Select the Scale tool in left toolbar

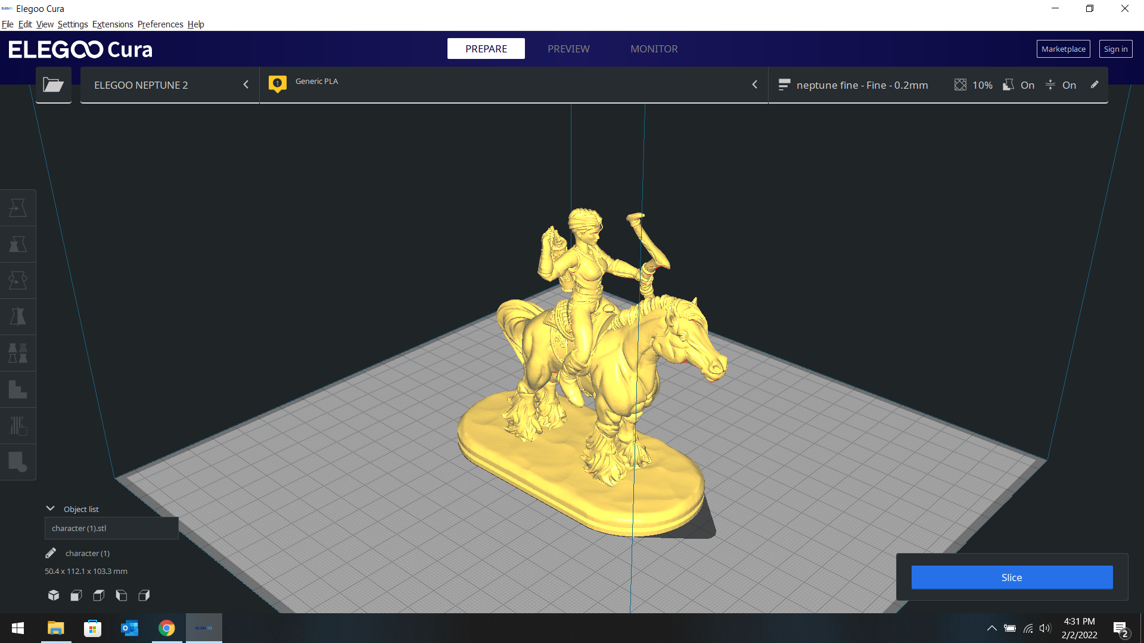18,244
